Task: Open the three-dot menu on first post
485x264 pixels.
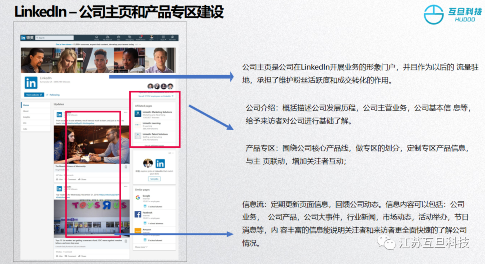Action: click(x=126, y=112)
